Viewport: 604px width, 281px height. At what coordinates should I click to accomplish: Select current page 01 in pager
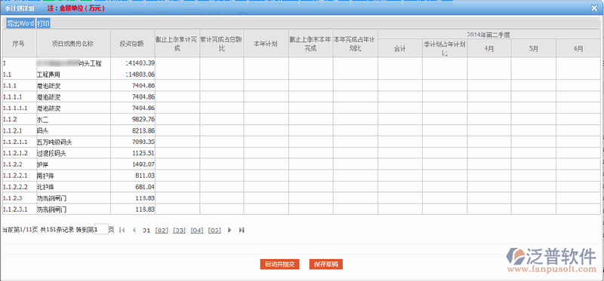point(146,231)
